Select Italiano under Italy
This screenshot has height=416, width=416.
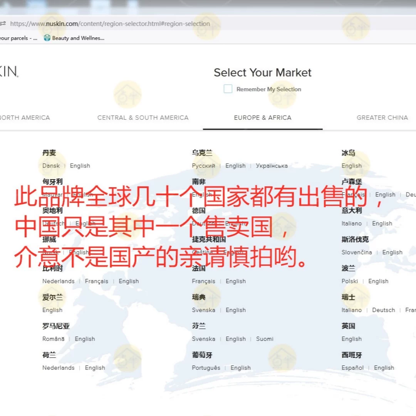click(x=351, y=223)
